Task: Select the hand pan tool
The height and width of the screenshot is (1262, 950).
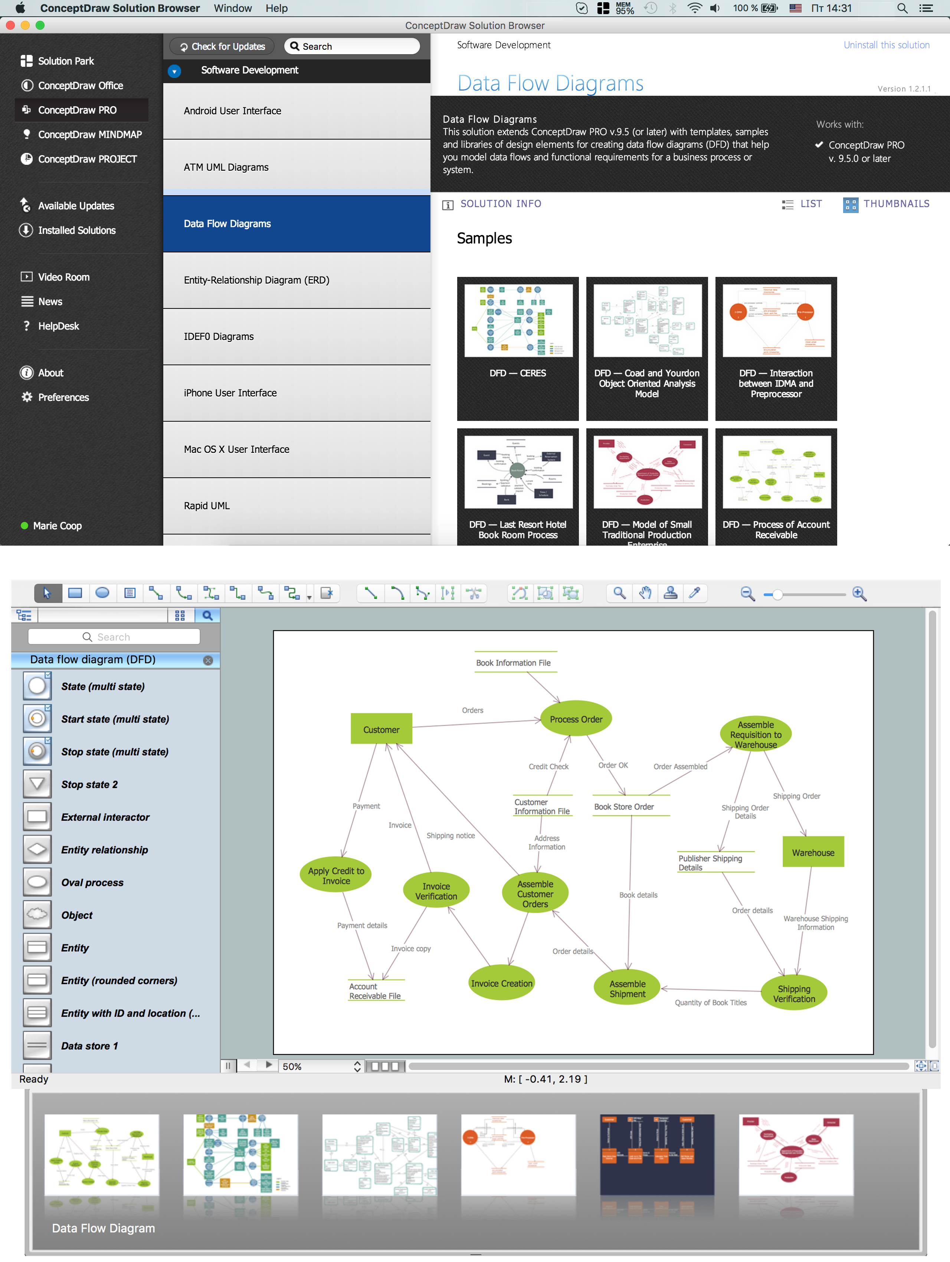Action: click(x=645, y=594)
